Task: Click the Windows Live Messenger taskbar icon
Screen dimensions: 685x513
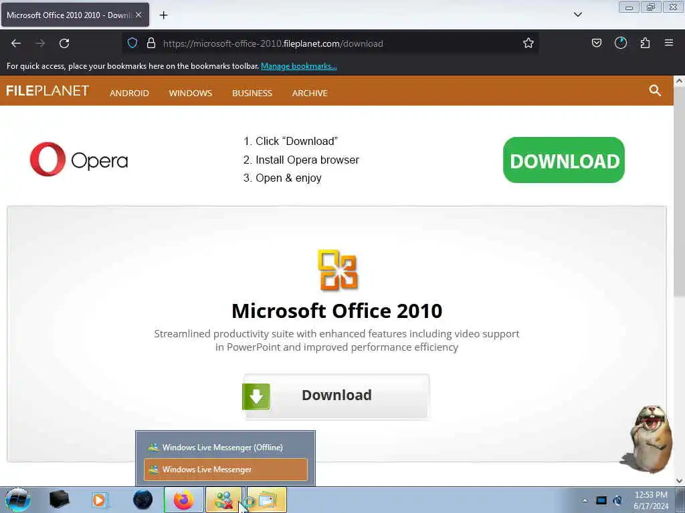Action: point(223,500)
